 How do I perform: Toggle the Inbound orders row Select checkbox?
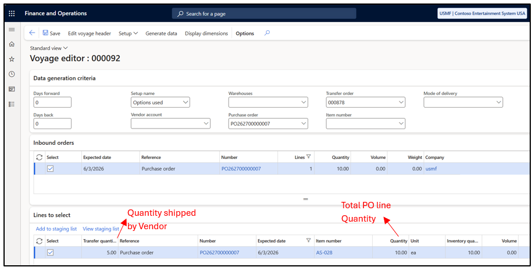point(50,169)
